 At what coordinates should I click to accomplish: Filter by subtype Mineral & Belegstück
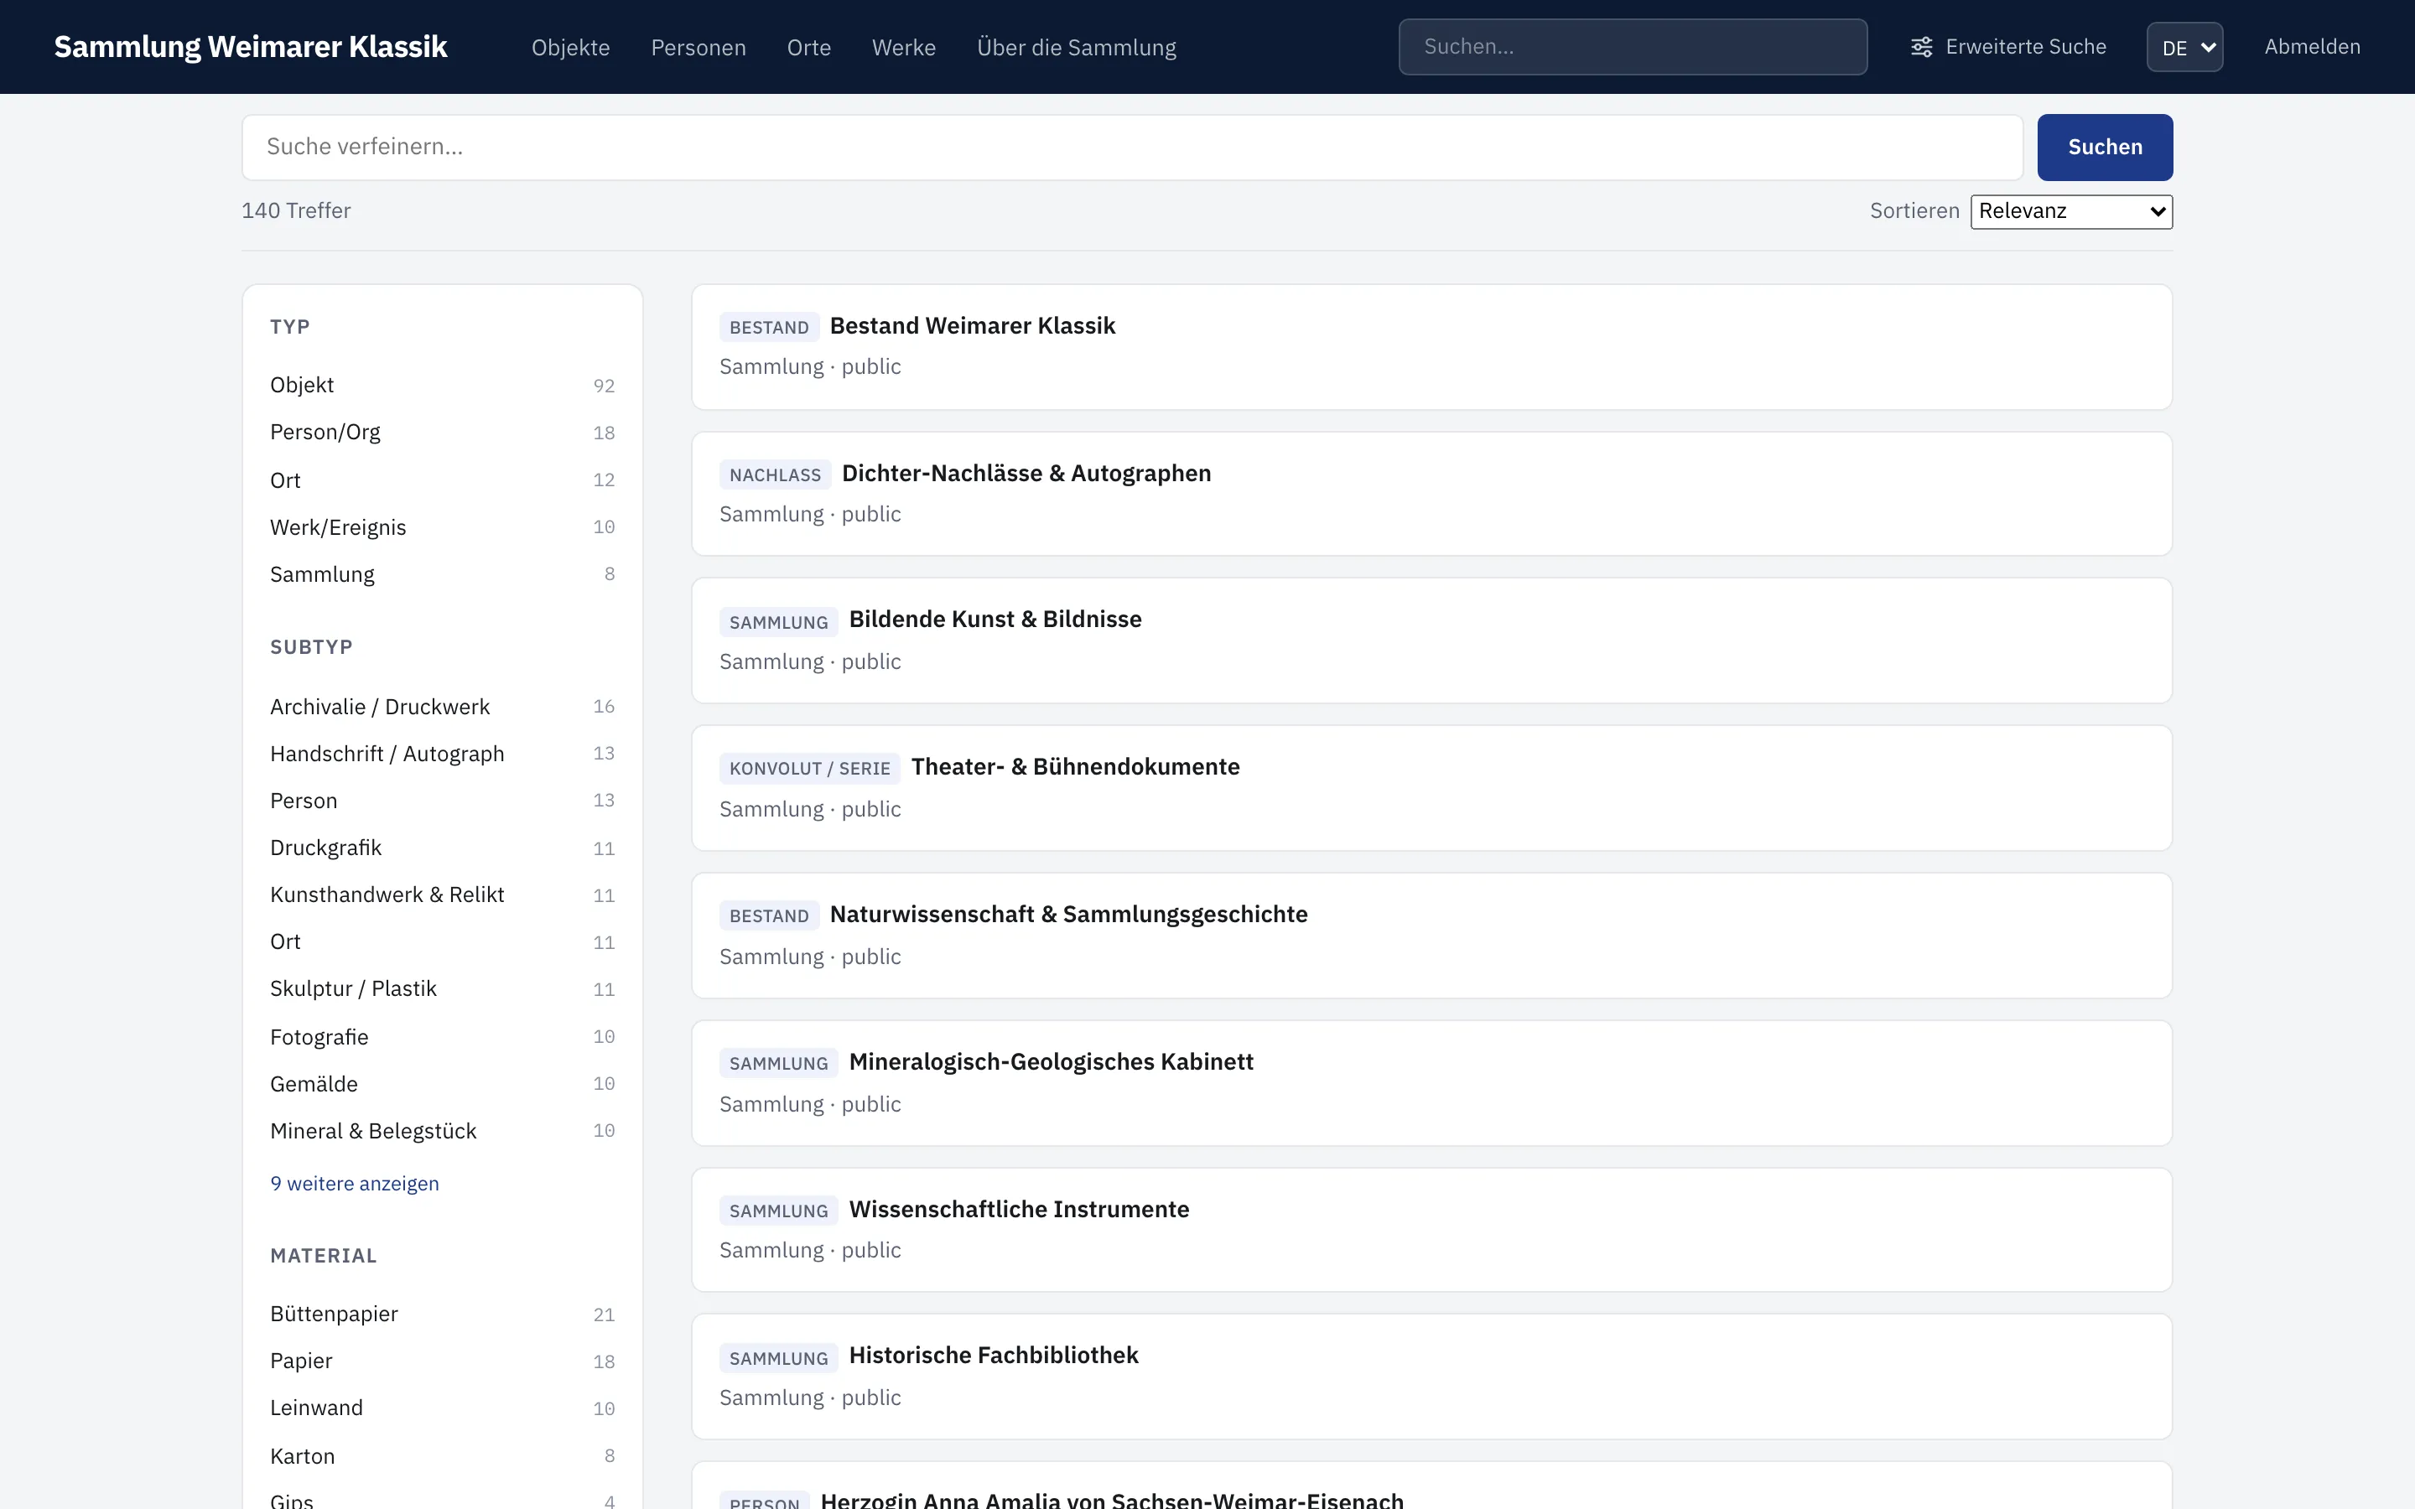coord(442,1131)
